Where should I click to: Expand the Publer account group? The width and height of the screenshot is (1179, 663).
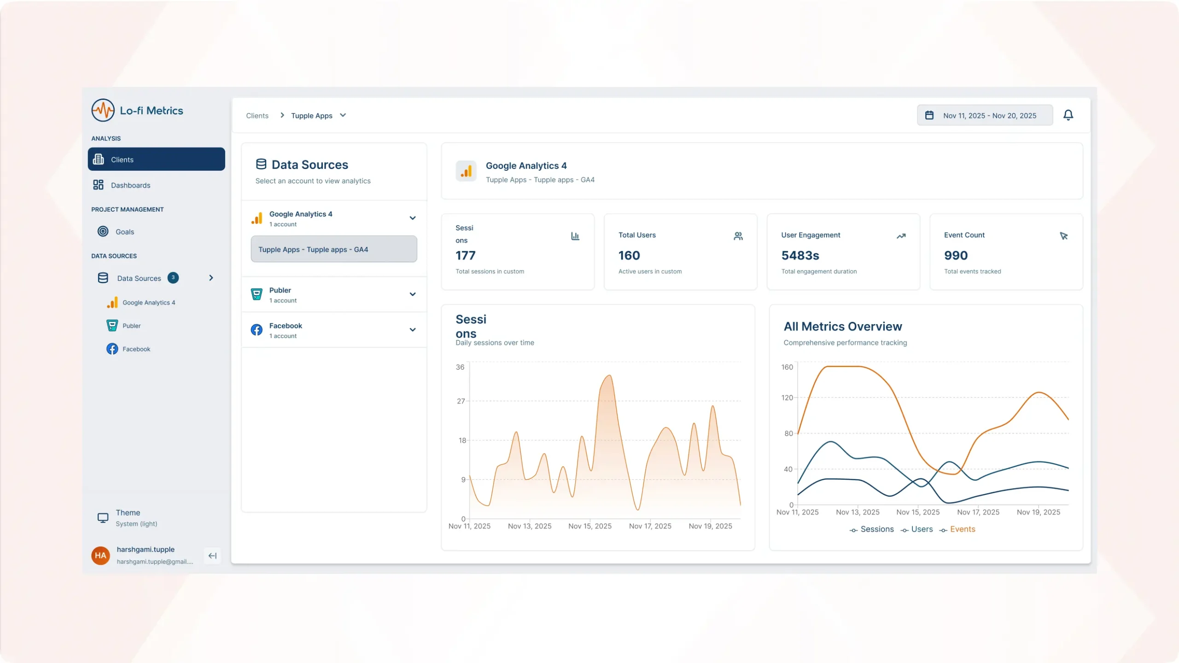[412, 295]
